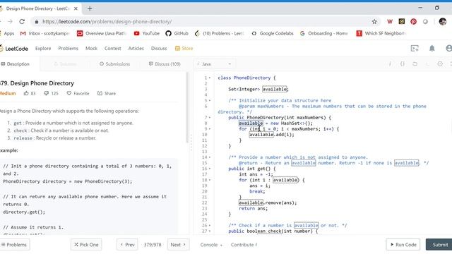
Task: Open the Mock menu item
Action: (91, 49)
